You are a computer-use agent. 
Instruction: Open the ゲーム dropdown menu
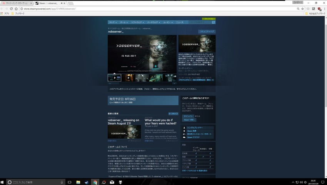point(123,22)
